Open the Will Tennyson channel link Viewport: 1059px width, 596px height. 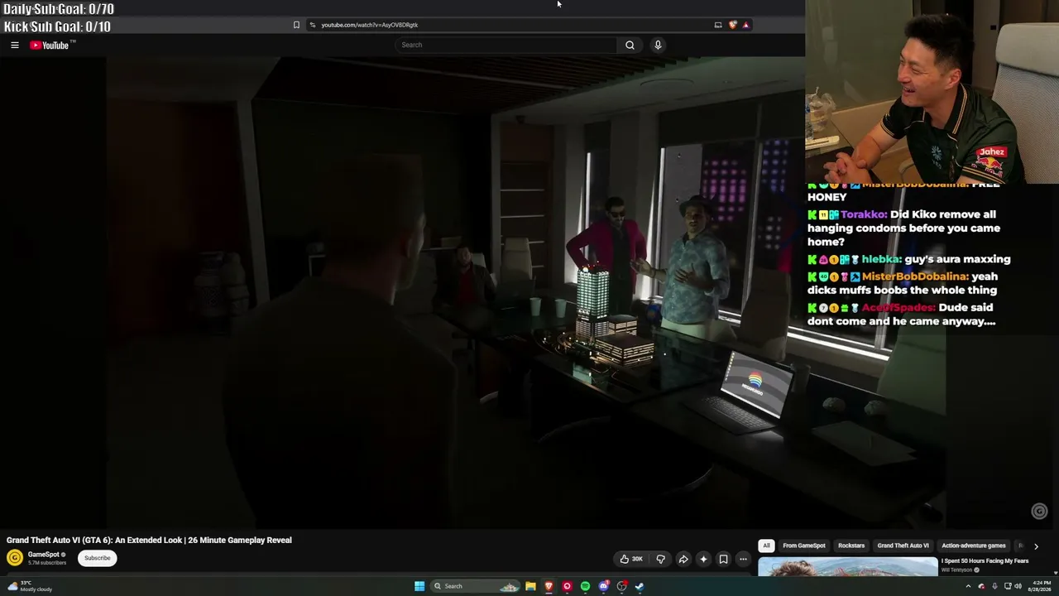956,570
